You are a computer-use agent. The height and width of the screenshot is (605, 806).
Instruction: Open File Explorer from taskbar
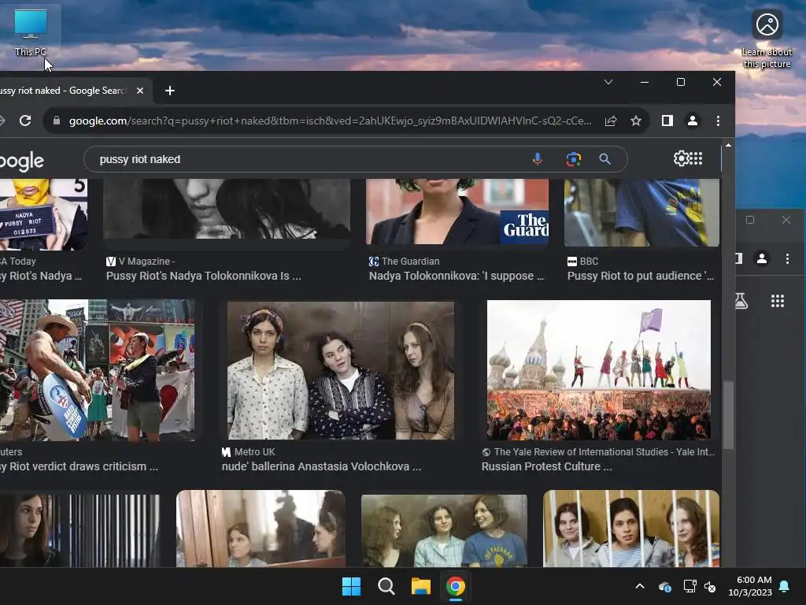click(x=420, y=586)
